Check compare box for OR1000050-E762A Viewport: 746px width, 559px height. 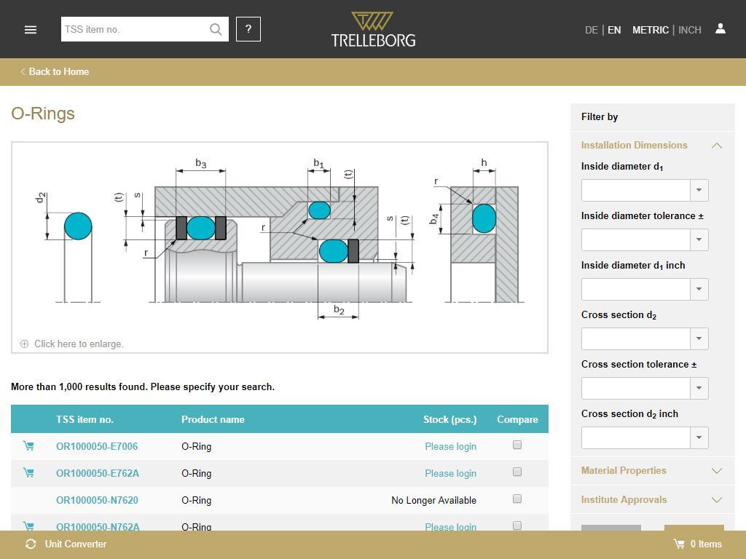pos(517,472)
